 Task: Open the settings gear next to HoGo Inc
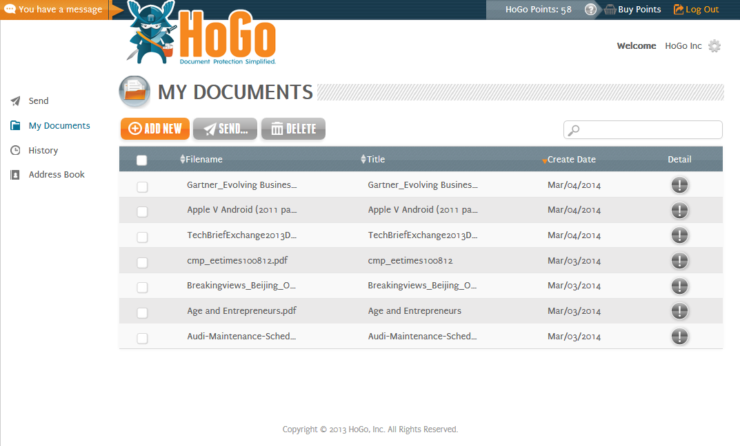point(714,46)
